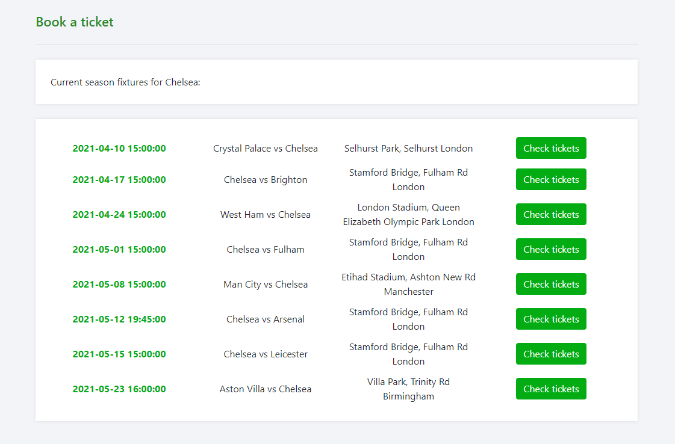Screen dimensions: 675x444
Task: Check tickets for Chelsea vs Fulham
Action: 550,249
